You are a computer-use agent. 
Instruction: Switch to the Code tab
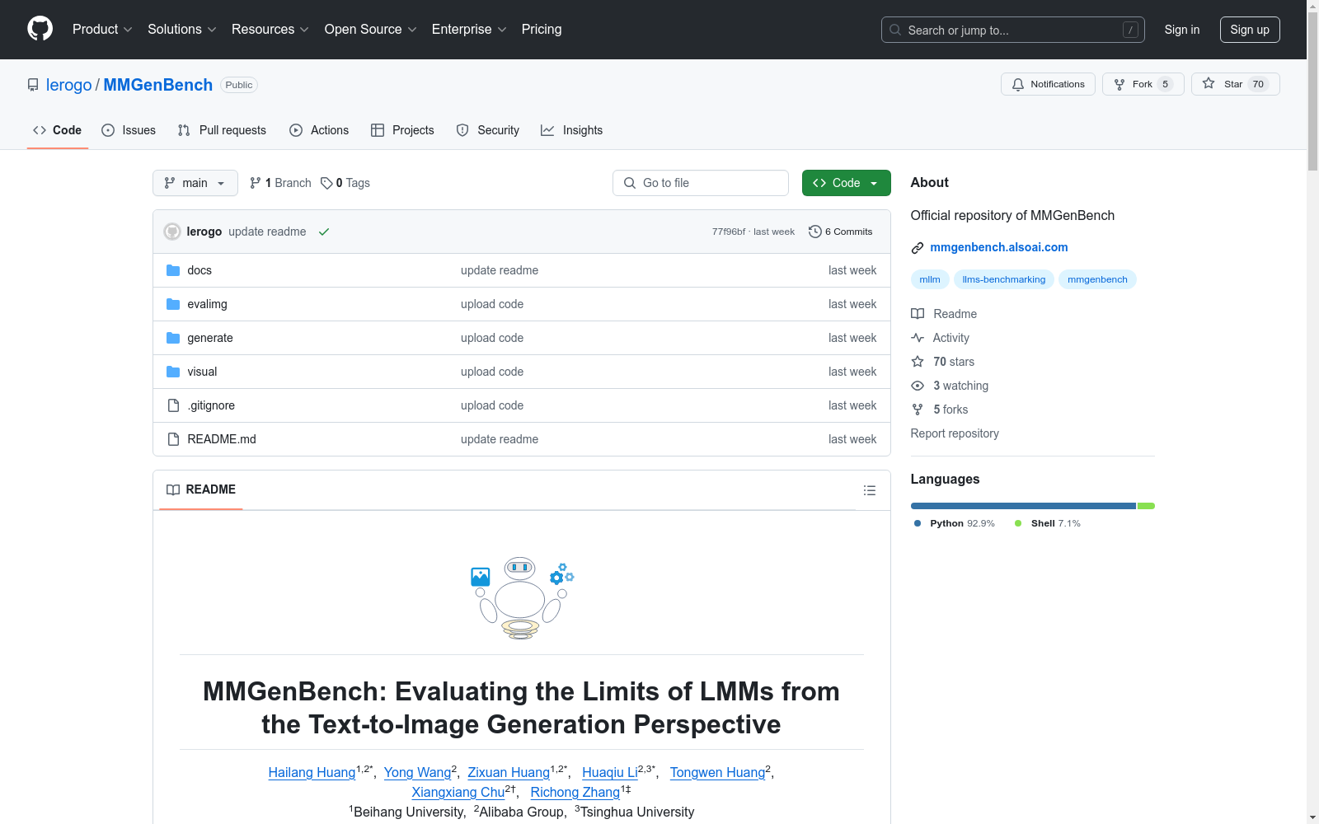58,130
